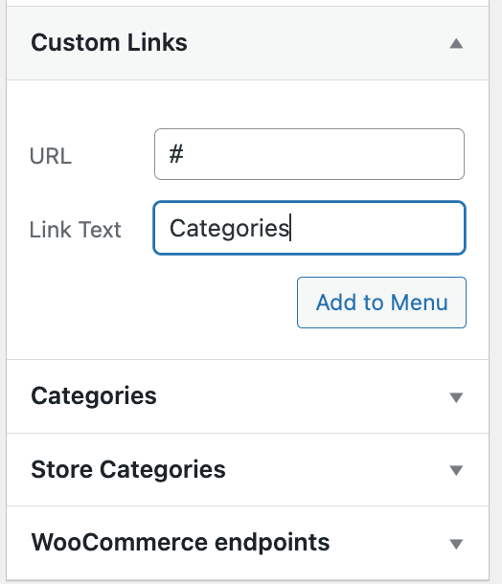The height and width of the screenshot is (584, 502).
Task: Focus the URL input field
Action: coord(309,154)
